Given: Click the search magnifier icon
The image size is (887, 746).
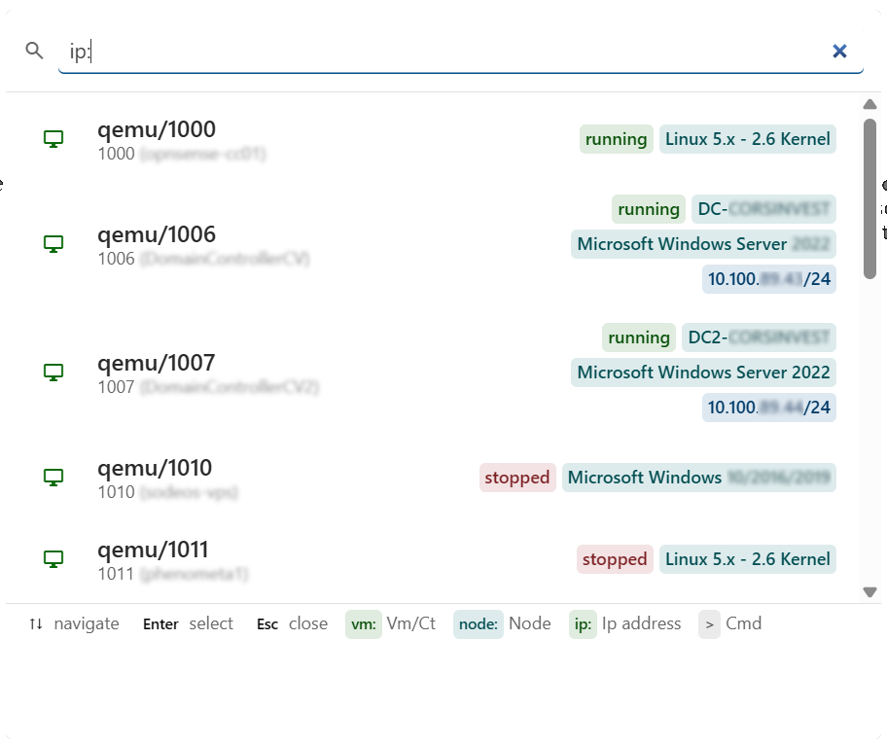Looking at the screenshot, I should [34, 51].
